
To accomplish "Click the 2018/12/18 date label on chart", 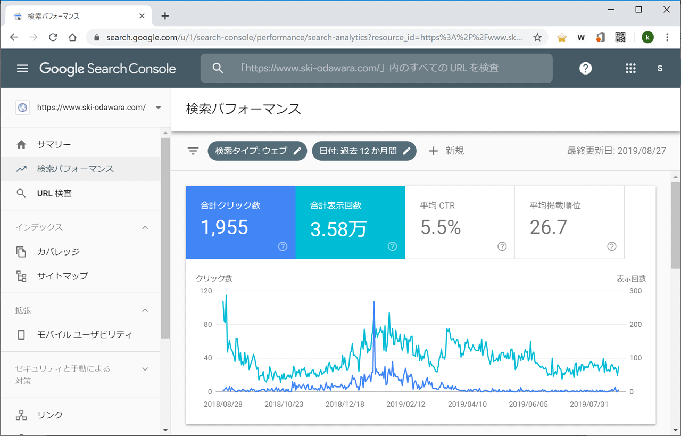I will point(345,404).
